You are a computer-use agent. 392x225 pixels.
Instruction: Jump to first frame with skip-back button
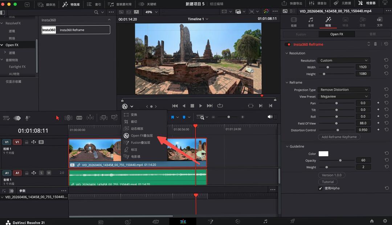[x=175, y=106]
